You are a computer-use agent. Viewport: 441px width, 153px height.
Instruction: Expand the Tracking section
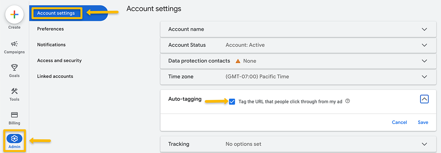click(424, 144)
